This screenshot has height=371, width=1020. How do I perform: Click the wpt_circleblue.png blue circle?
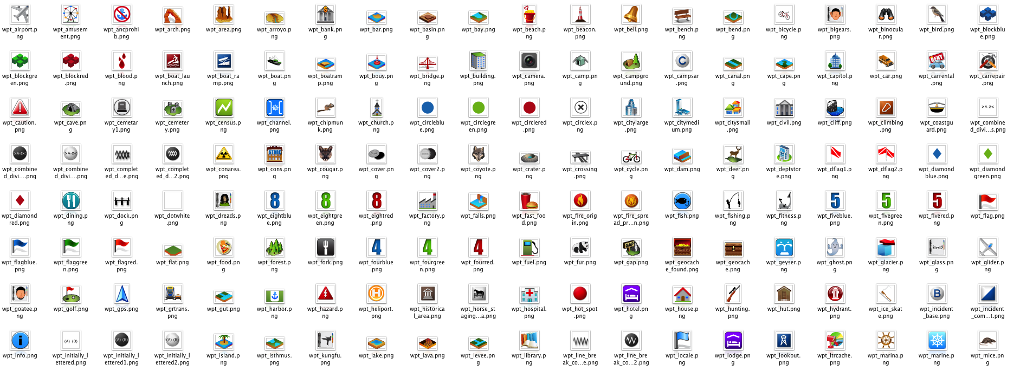click(427, 107)
